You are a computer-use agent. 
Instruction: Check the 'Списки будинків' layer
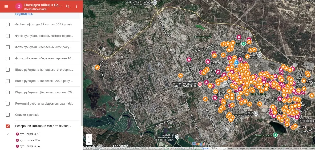[x=8, y=115]
